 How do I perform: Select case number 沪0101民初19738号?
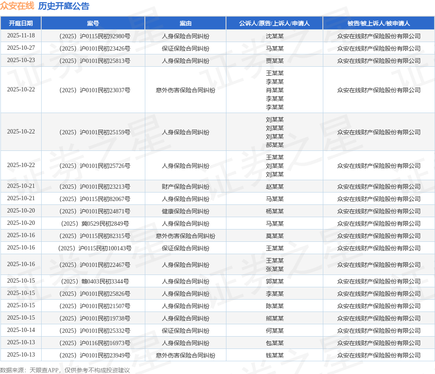pyautogui.click(x=105, y=318)
